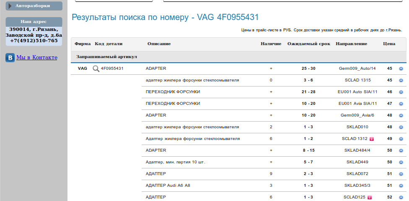Click the Цена column header

click(x=389, y=44)
